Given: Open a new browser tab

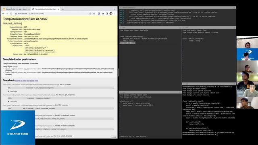Looking at the screenshot, I should [x=63, y=9].
